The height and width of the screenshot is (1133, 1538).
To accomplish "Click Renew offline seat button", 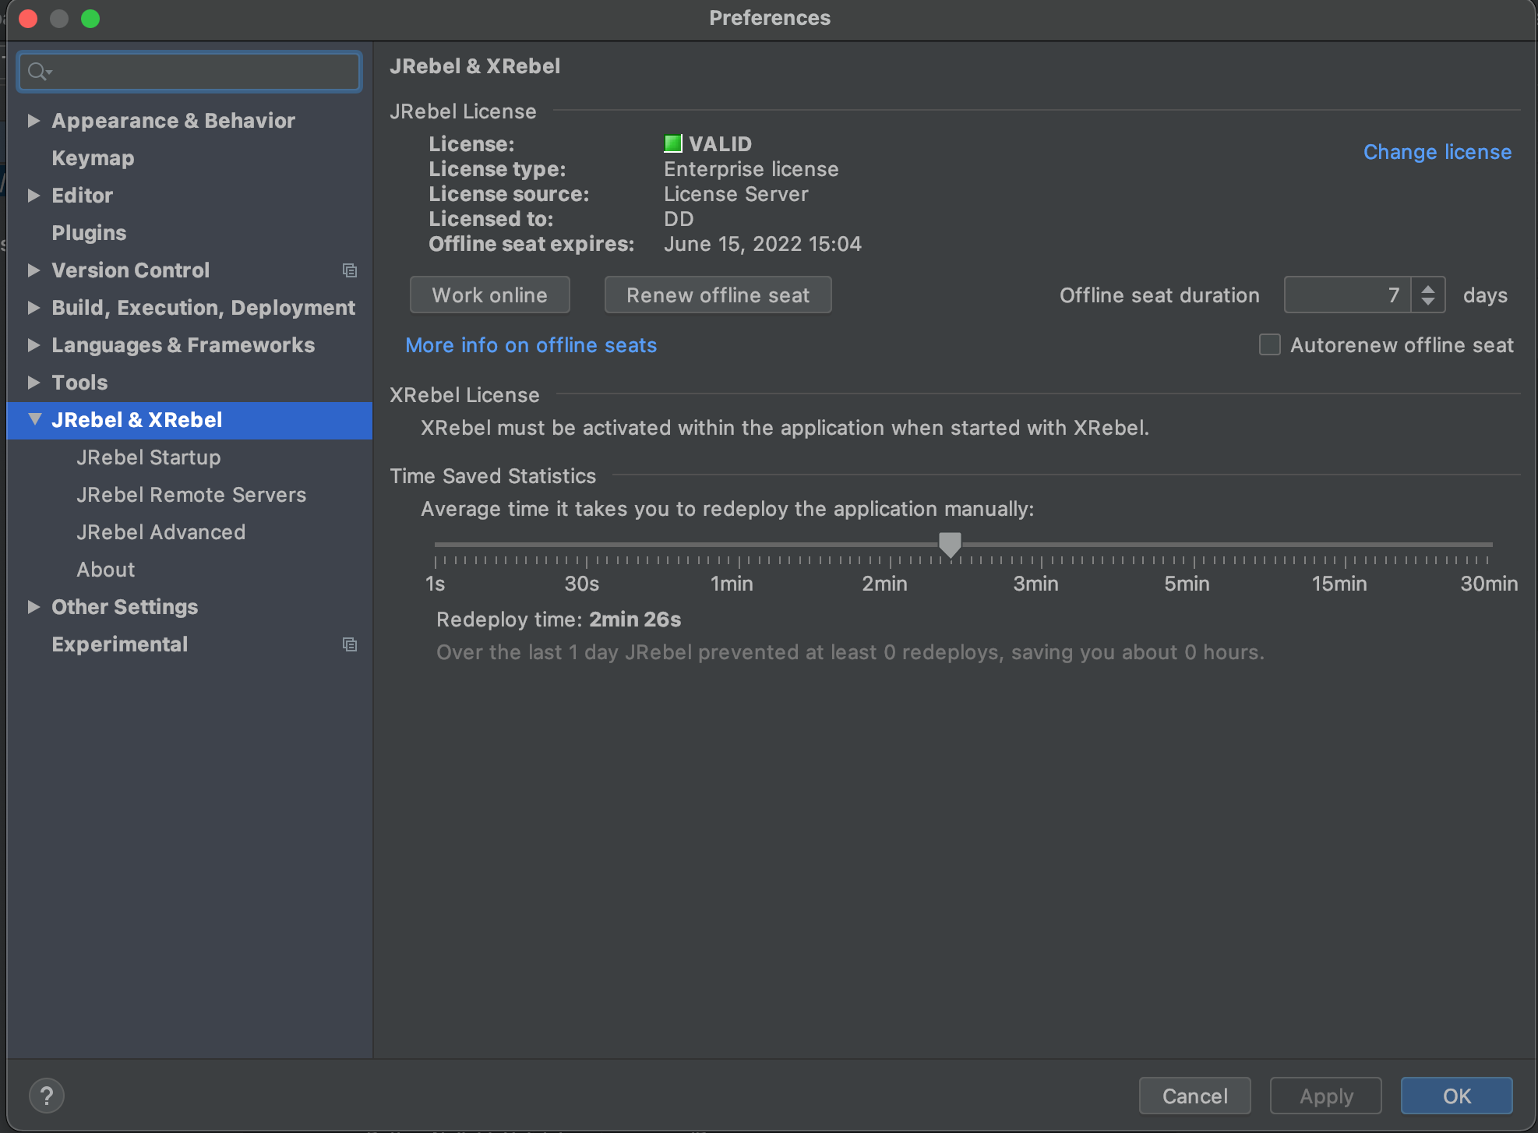I will (x=718, y=295).
